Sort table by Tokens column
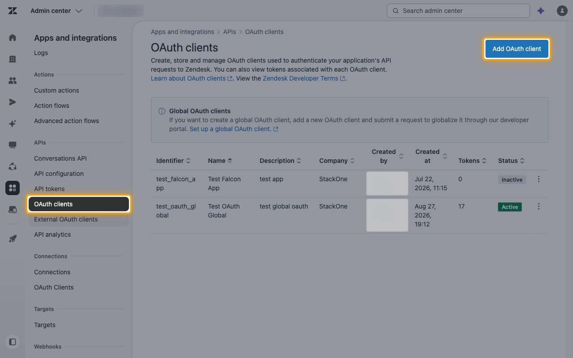Image resolution: width=573 pixels, height=358 pixels. [x=472, y=161]
